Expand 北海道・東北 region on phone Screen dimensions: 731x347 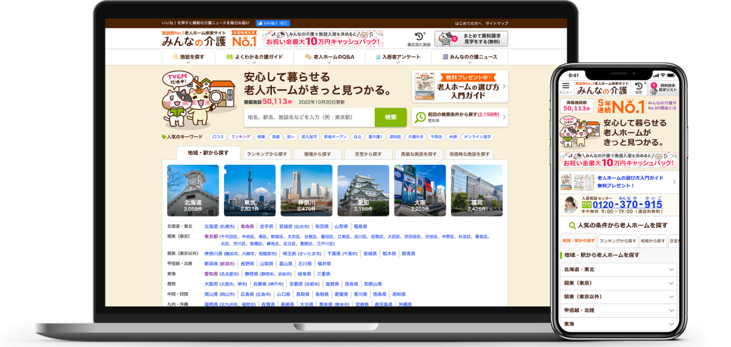click(618, 269)
